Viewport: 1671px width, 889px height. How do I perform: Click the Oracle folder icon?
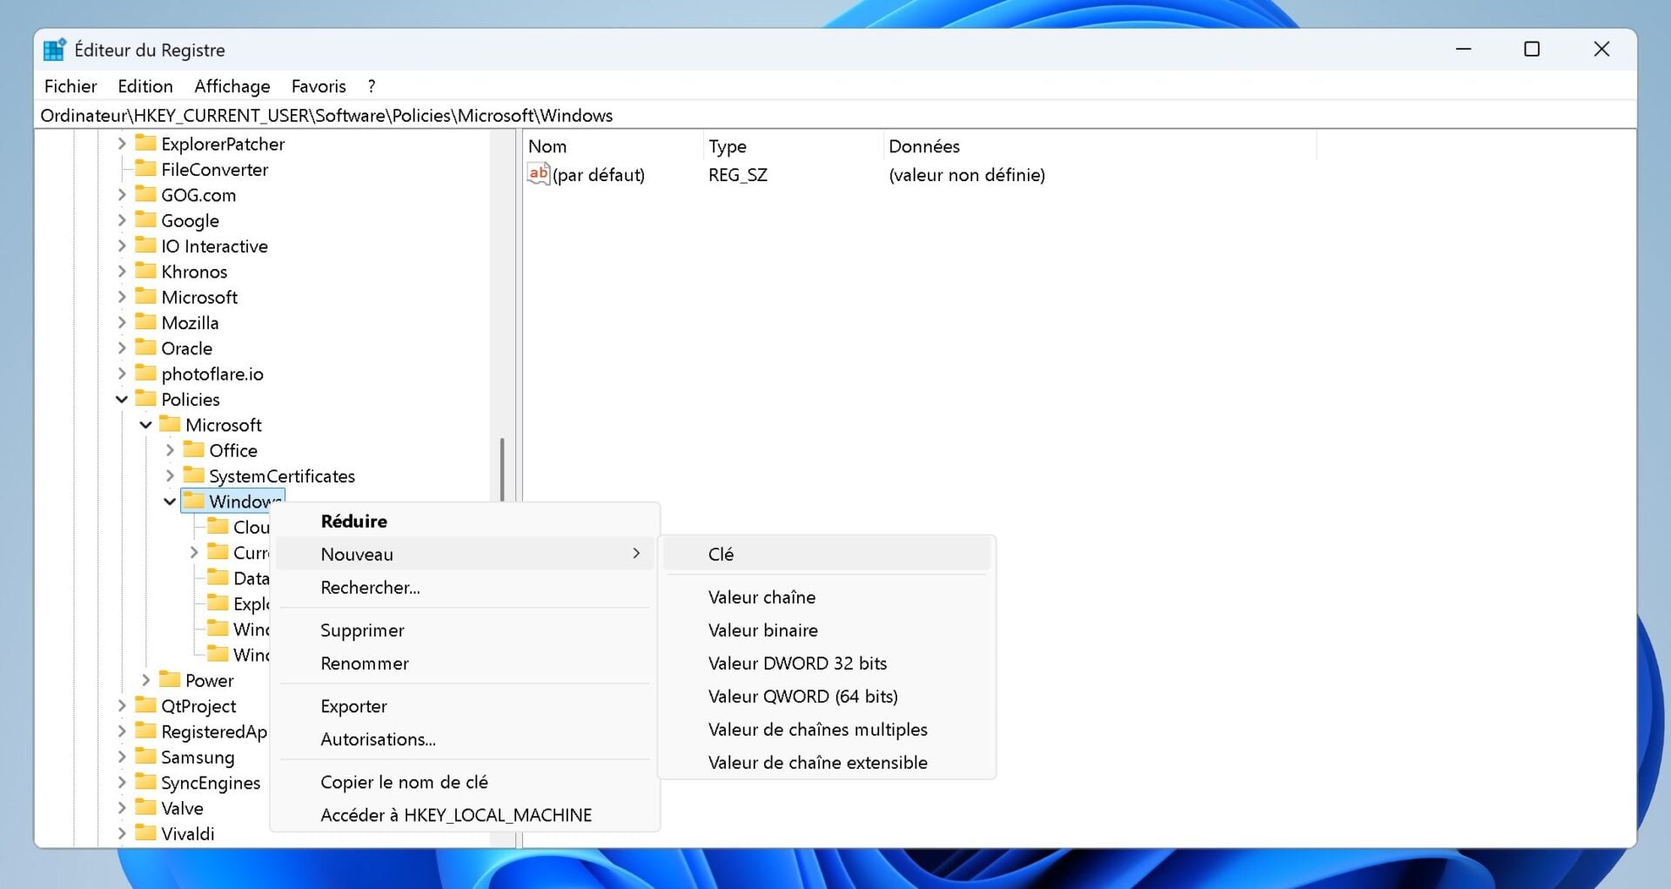(145, 347)
